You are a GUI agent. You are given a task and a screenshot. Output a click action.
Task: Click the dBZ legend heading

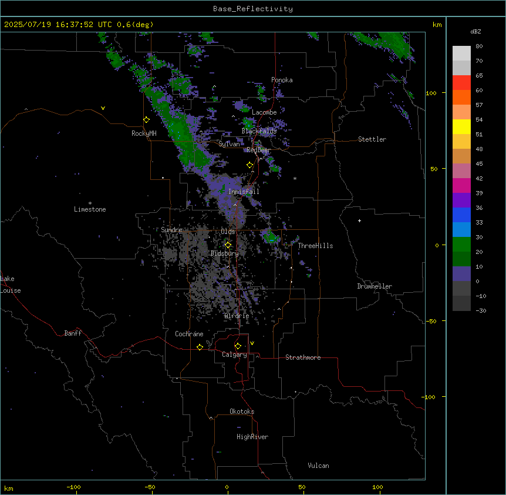[x=475, y=32]
